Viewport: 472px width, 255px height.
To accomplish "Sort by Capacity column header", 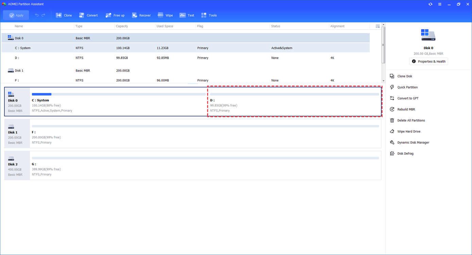I will point(122,26).
